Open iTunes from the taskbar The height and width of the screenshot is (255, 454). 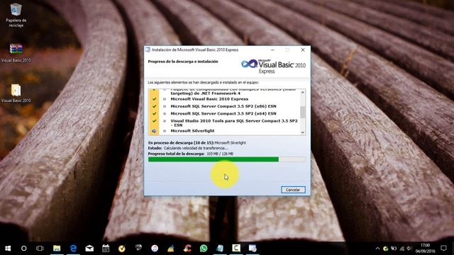tap(155, 249)
